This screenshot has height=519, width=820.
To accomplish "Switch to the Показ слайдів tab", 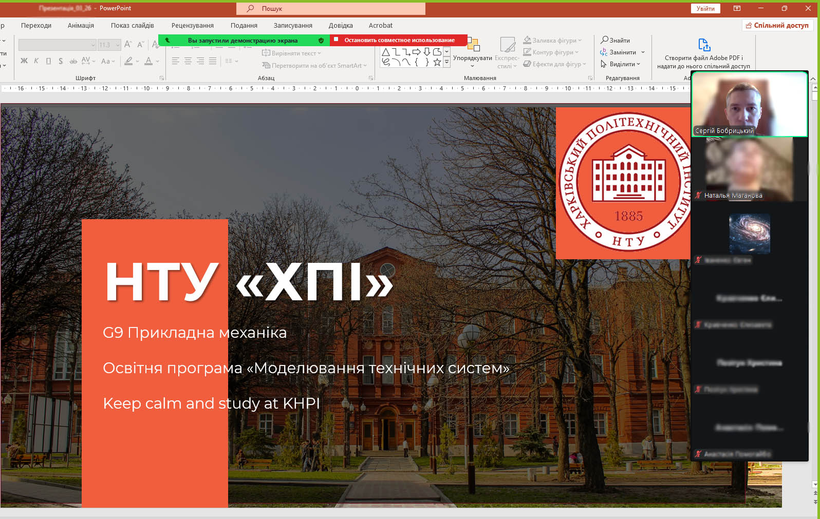I will (132, 26).
